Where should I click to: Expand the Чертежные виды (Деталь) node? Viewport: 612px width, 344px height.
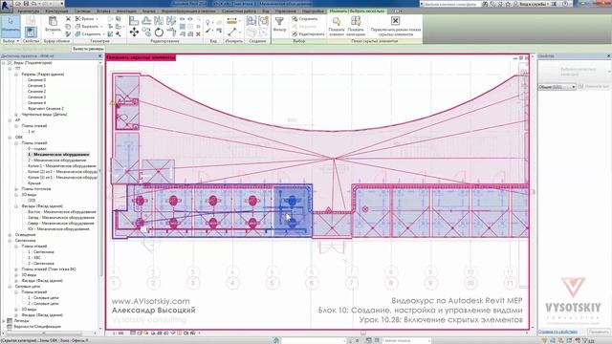coord(16,115)
